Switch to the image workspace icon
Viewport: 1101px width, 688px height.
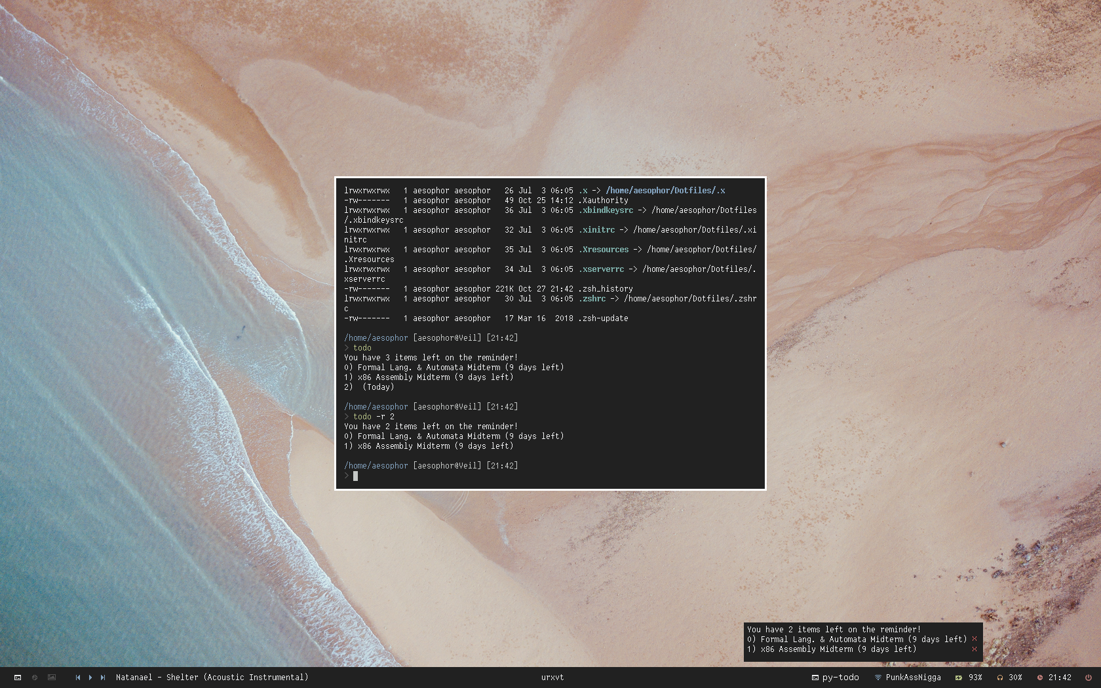point(52,678)
